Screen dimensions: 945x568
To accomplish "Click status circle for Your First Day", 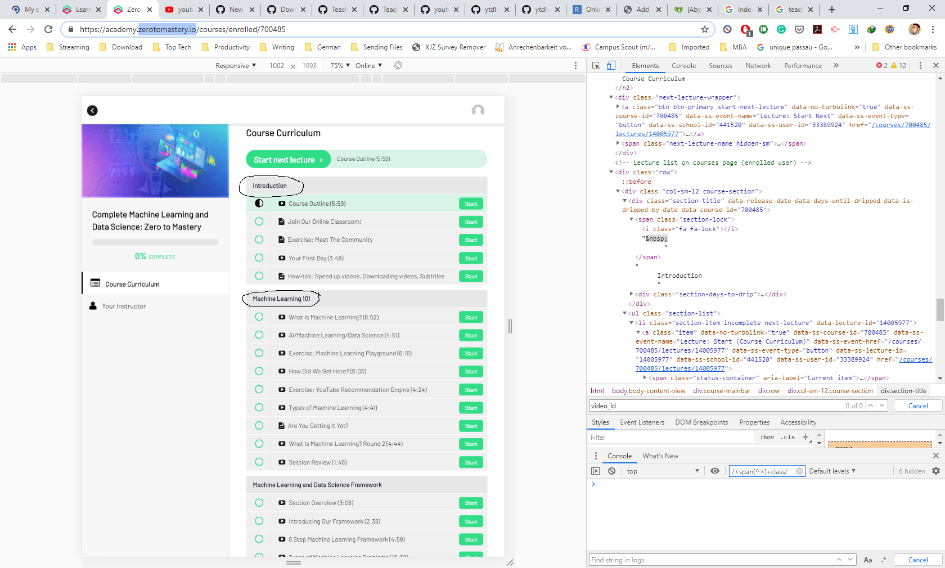I will point(259,258).
